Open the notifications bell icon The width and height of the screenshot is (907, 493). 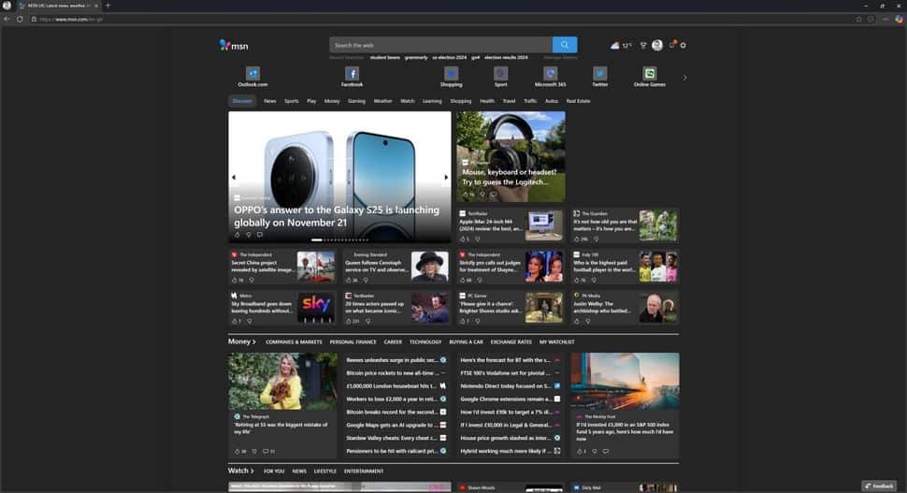[x=672, y=45]
